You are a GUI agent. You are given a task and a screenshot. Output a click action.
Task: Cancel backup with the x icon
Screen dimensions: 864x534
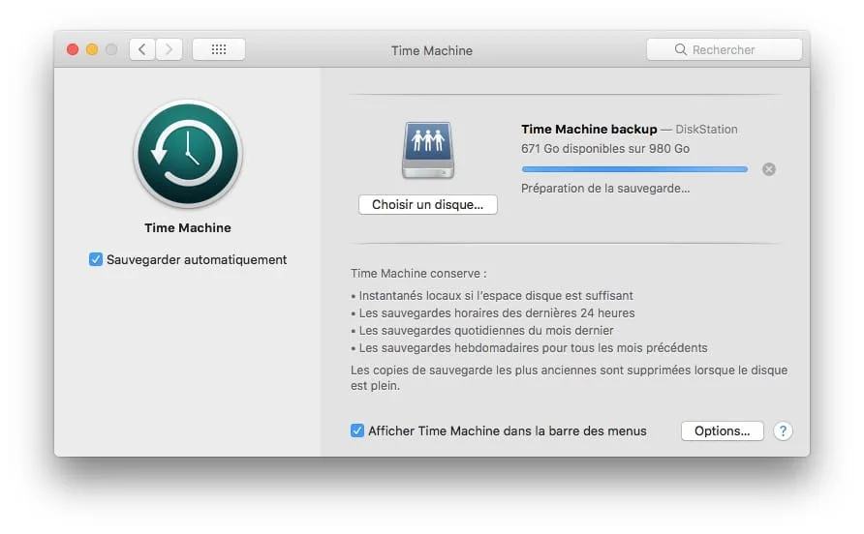pyautogui.click(x=769, y=169)
